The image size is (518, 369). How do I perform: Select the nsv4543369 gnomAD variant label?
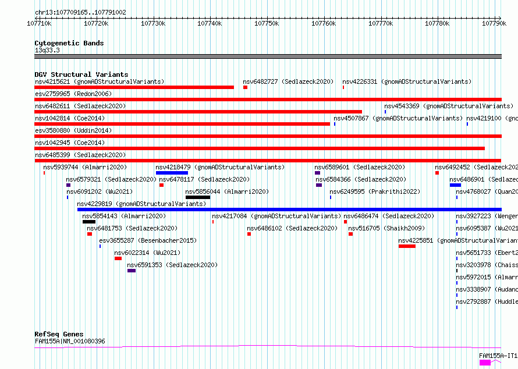pos(449,106)
